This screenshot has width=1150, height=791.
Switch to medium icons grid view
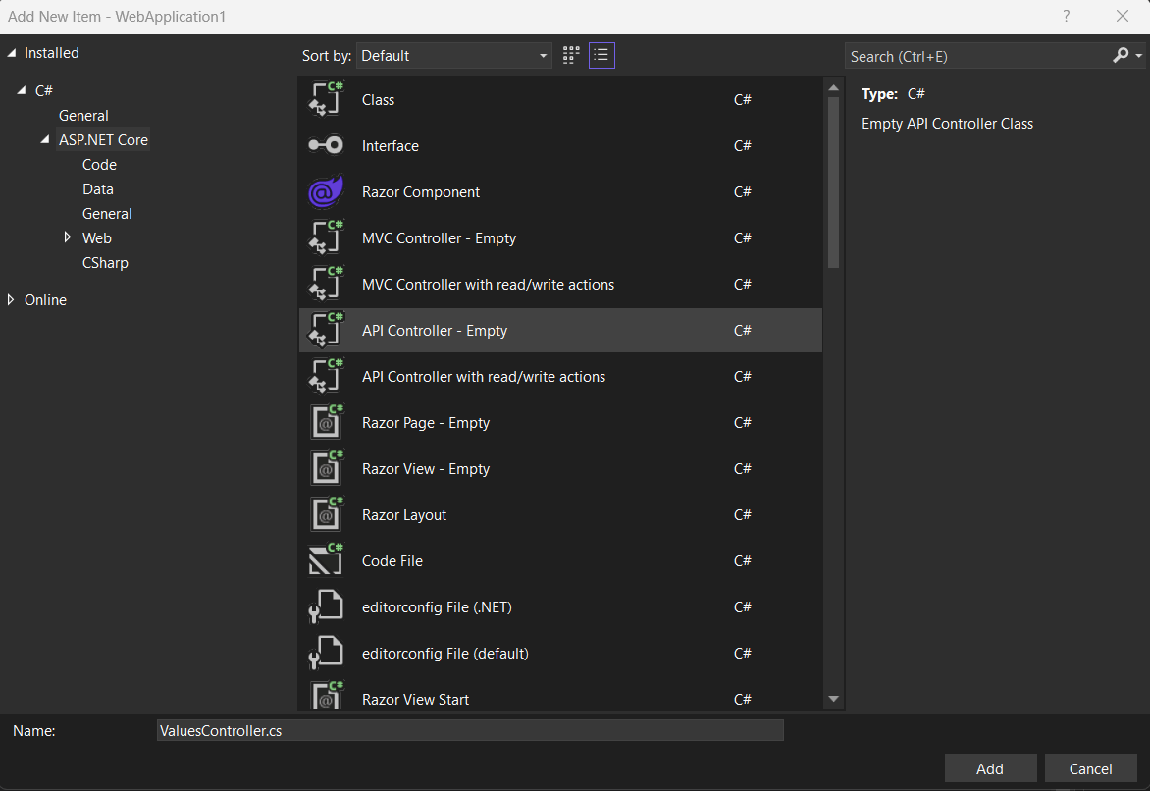click(x=571, y=55)
